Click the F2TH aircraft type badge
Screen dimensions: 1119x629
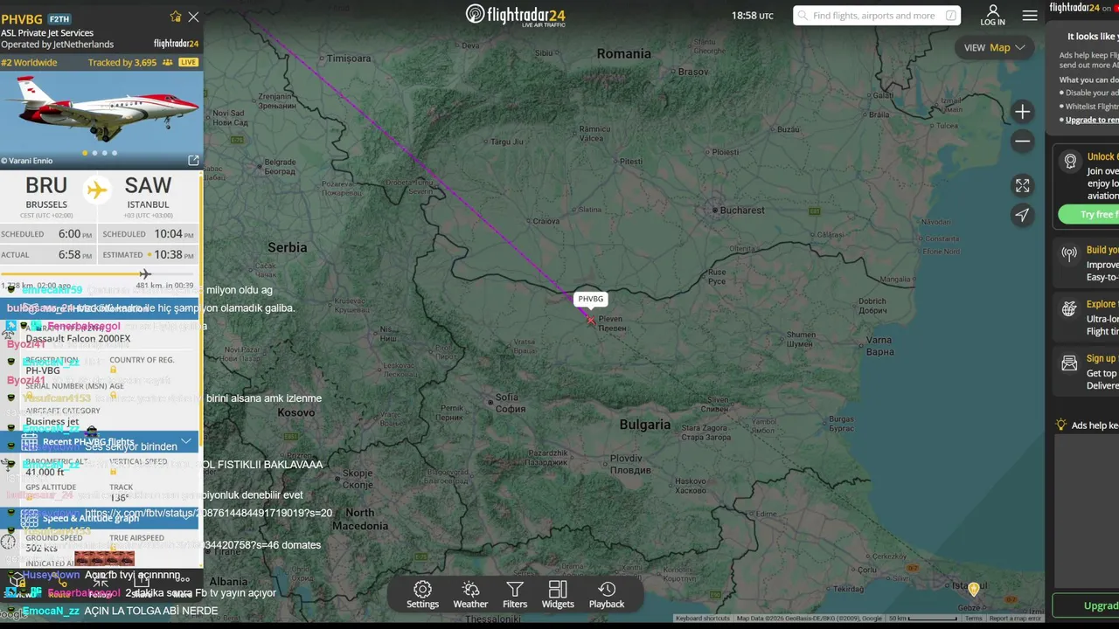[59, 18]
